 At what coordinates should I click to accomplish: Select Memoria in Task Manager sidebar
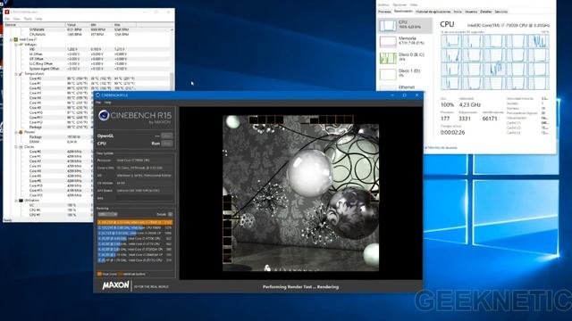[405, 41]
